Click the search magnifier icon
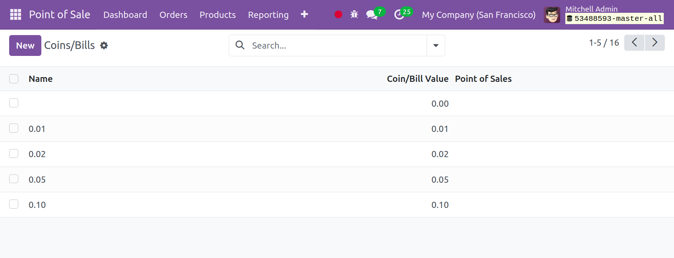Viewport: 674px width, 258px height. coord(240,45)
